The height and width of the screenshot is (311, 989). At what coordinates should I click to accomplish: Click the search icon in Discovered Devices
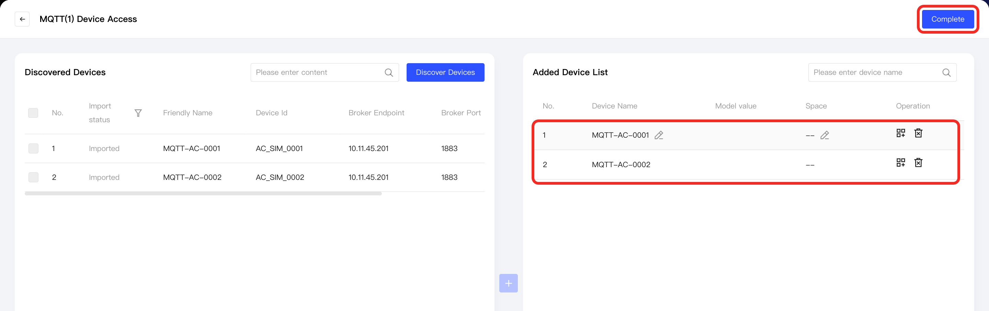388,72
